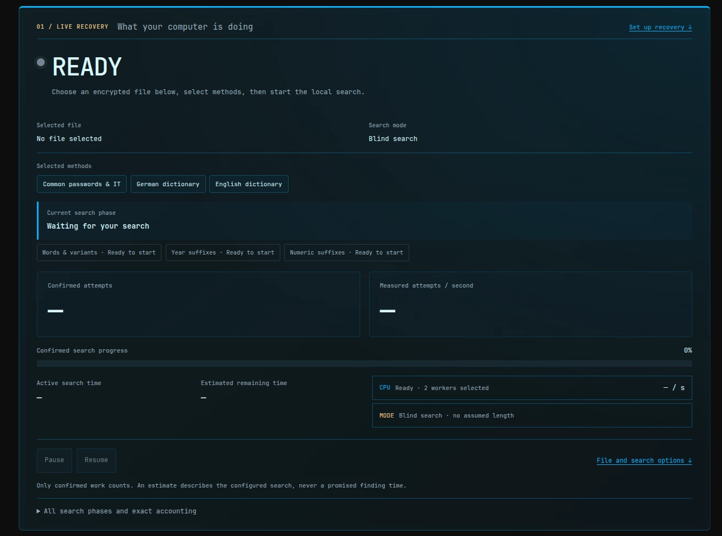Click the 'Blind search' search mode value
The image size is (722, 536).
click(393, 139)
